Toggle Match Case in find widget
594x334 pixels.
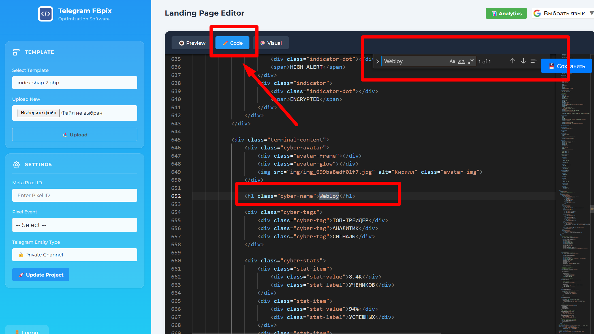click(x=452, y=61)
